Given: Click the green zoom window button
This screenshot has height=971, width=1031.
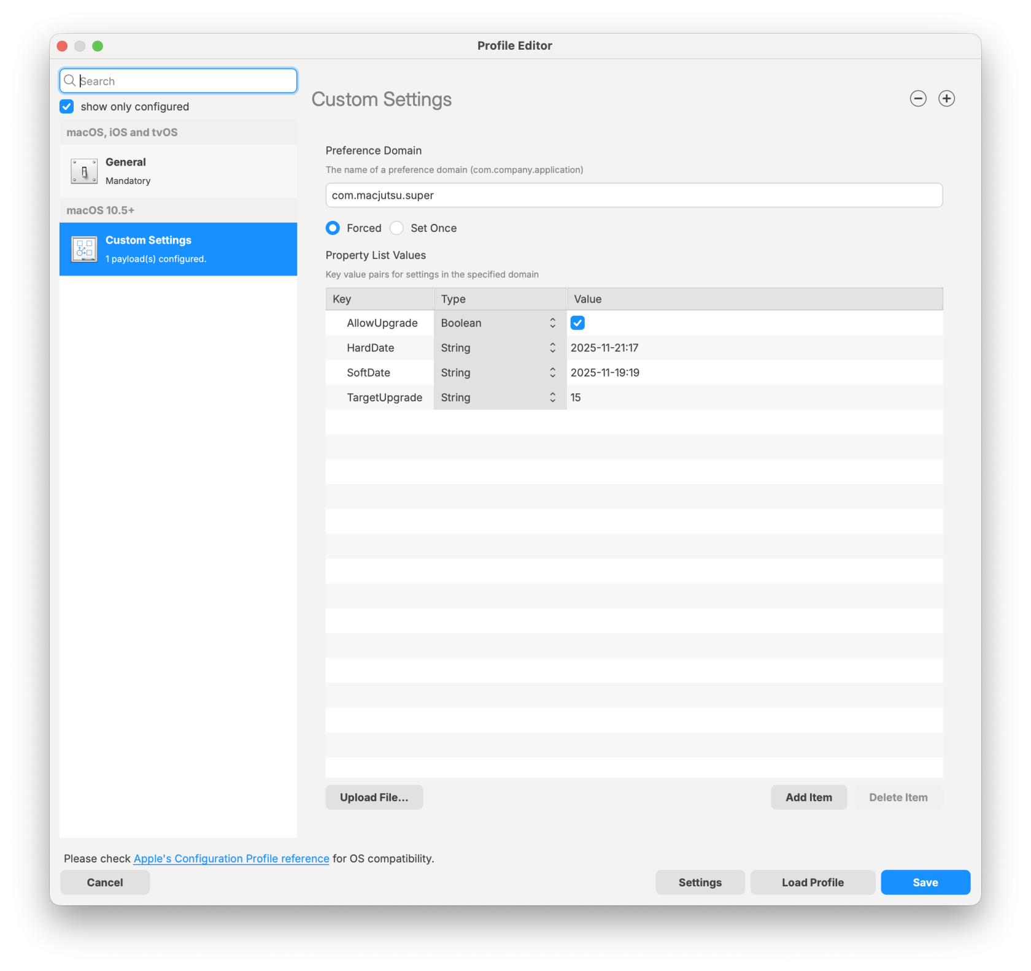Looking at the screenshot, I should tap(98, 46).
